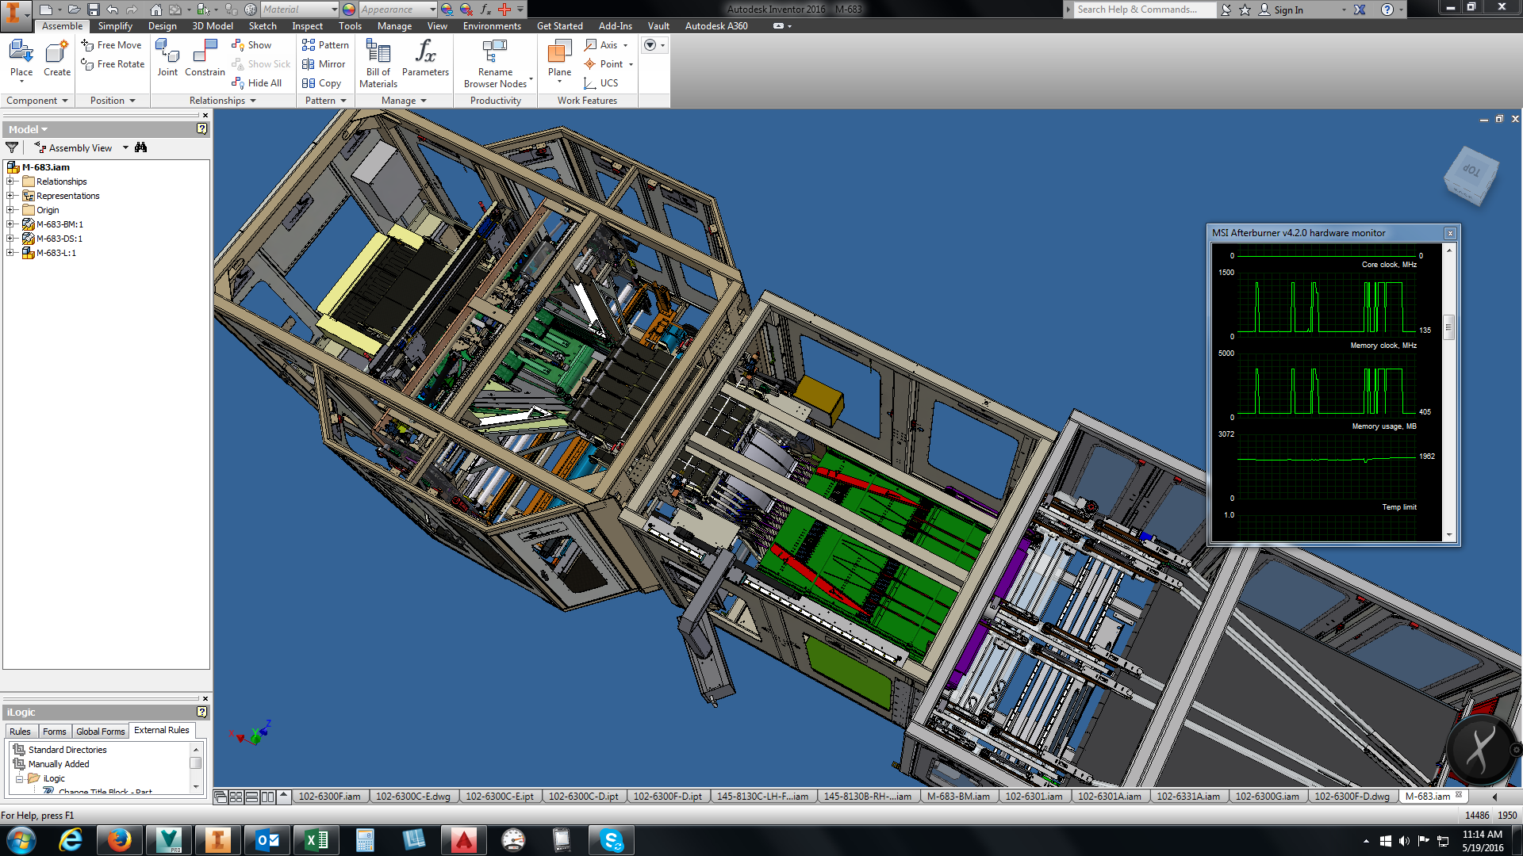Click the Home view icon
The height and width of the screenshot is (856, 1523).
[156, 10]
